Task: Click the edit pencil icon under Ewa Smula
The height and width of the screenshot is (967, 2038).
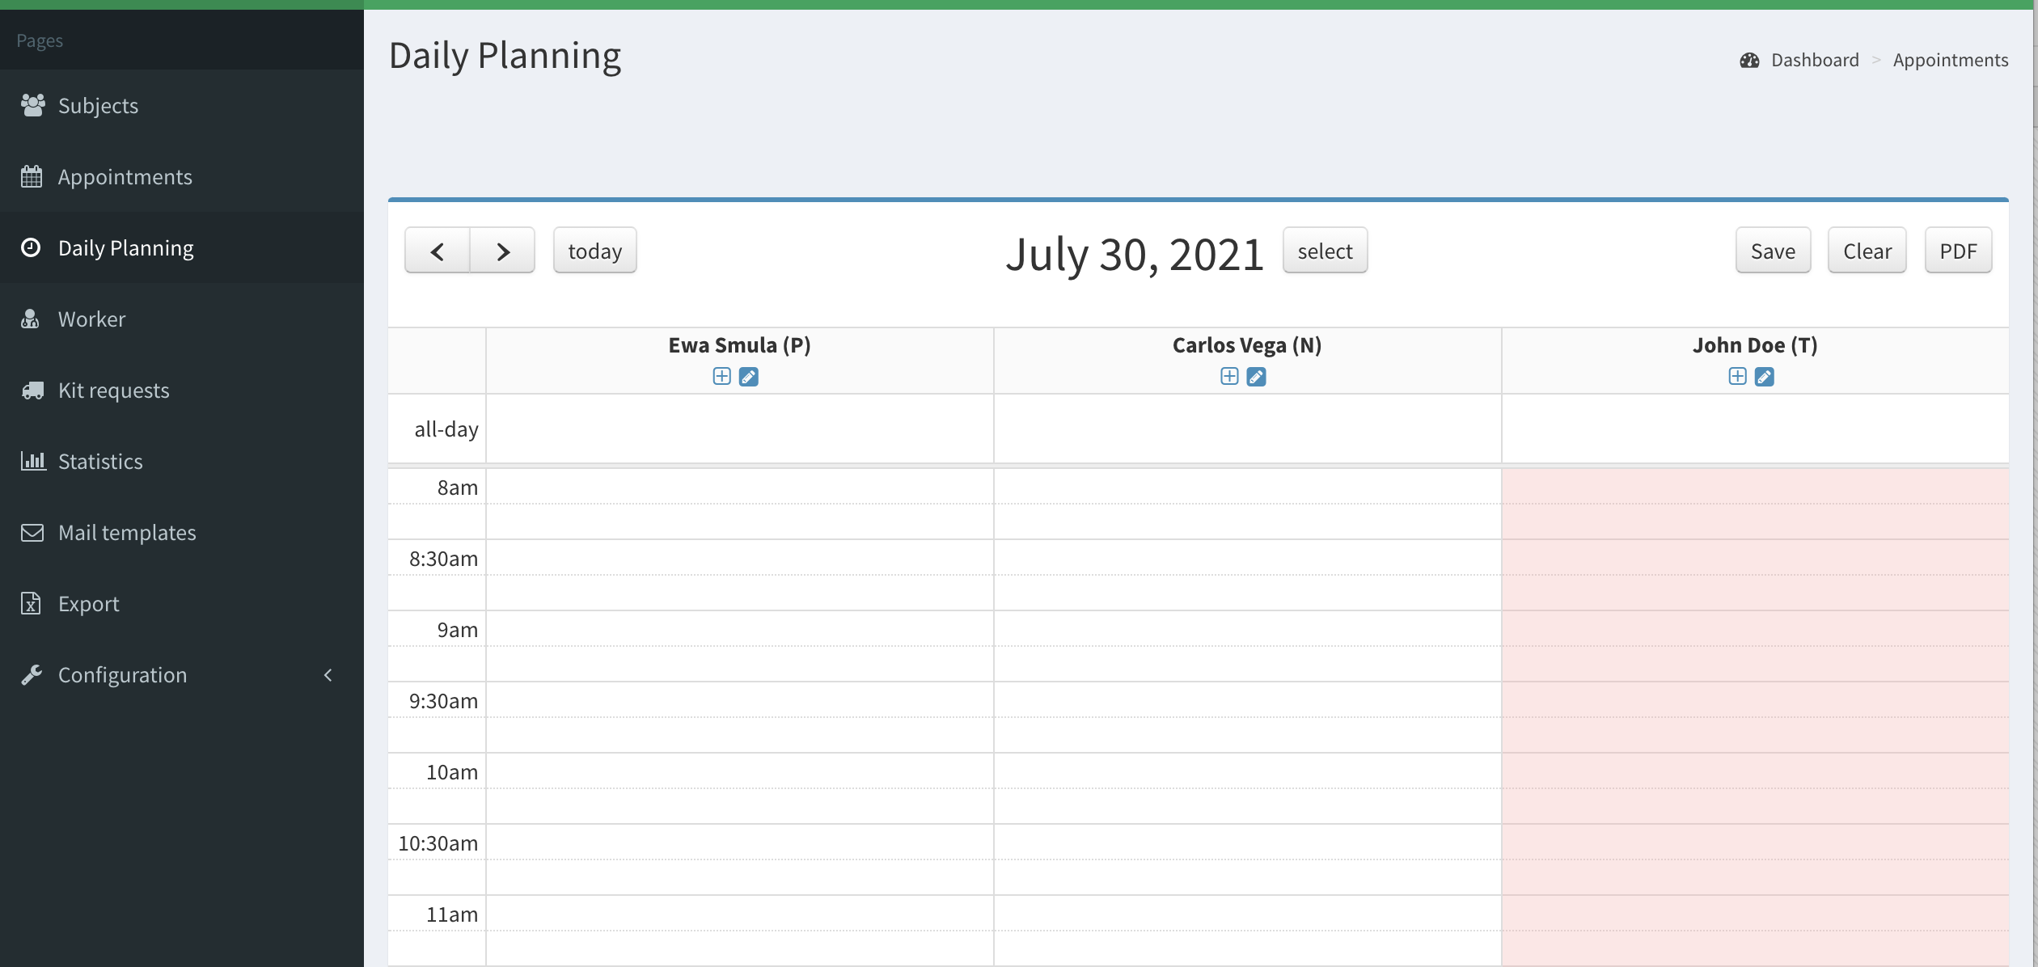Action: (x=749, y=377)
